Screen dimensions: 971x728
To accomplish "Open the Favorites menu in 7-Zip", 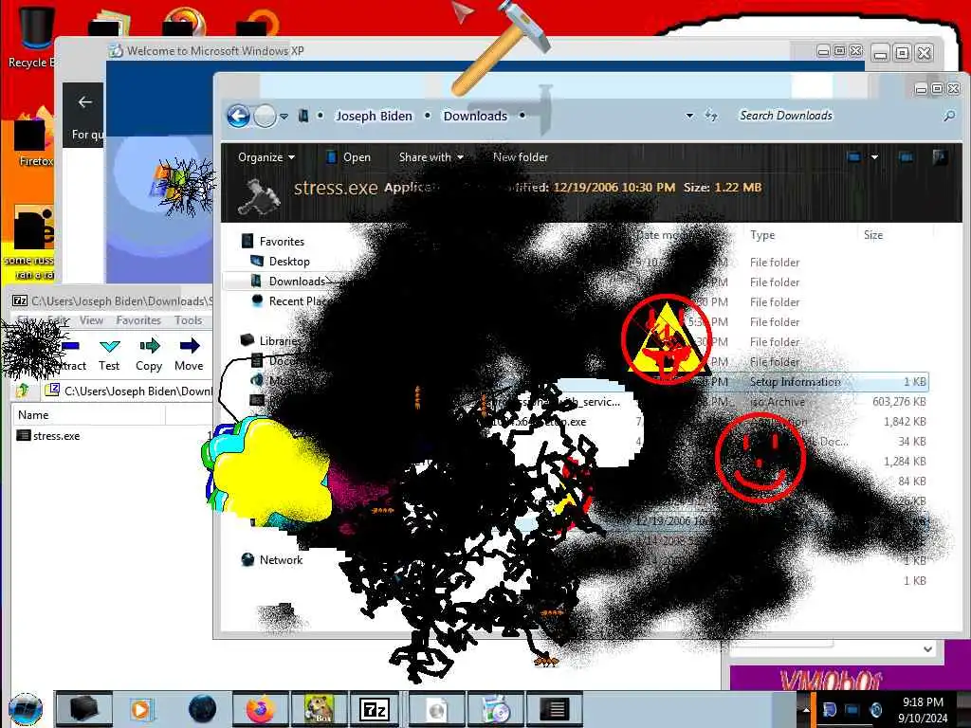I will [138, 320].
